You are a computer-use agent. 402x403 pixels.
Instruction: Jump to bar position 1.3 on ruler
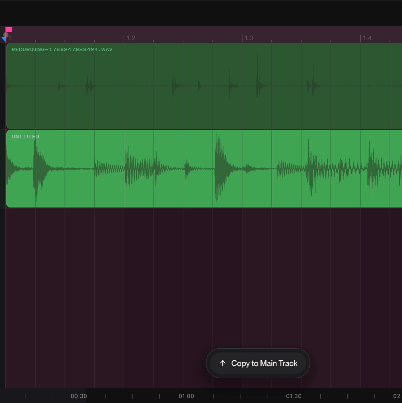click(x=249, y=38)
